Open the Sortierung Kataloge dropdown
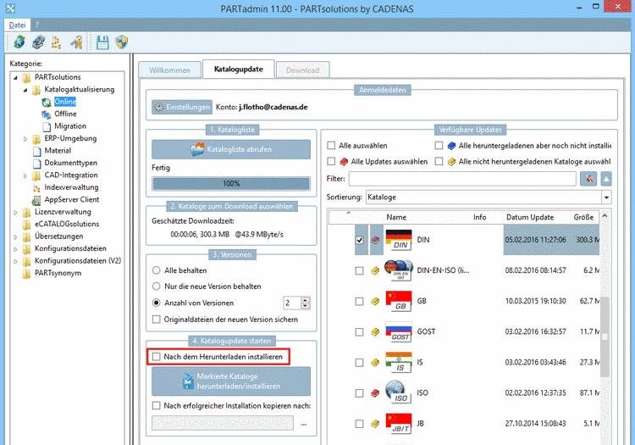 (606, 197)
